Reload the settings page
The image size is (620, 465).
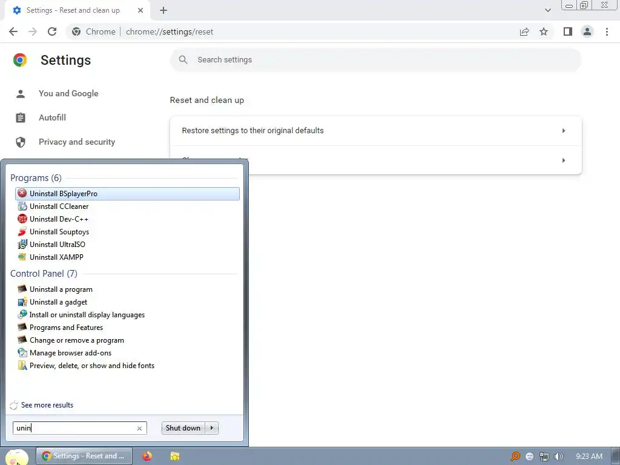pyautogui.click(x=52, y=31)
